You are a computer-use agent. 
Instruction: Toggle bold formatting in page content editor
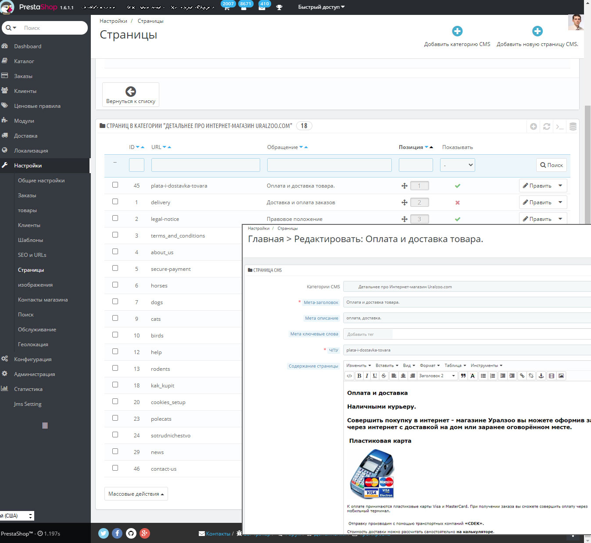[359, 376]
